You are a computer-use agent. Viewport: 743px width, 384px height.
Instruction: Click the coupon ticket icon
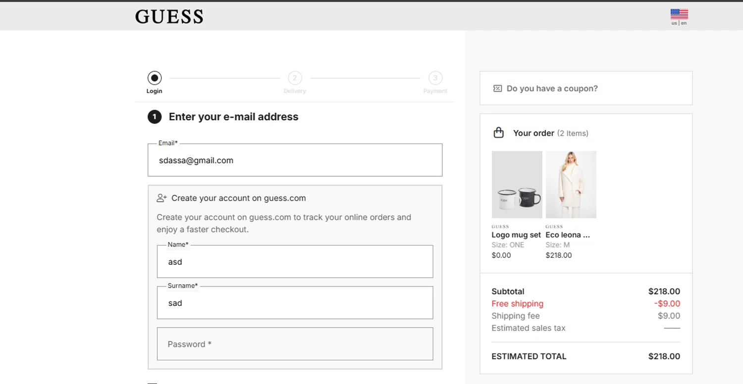pyautogui.click(x=497, y=89)
